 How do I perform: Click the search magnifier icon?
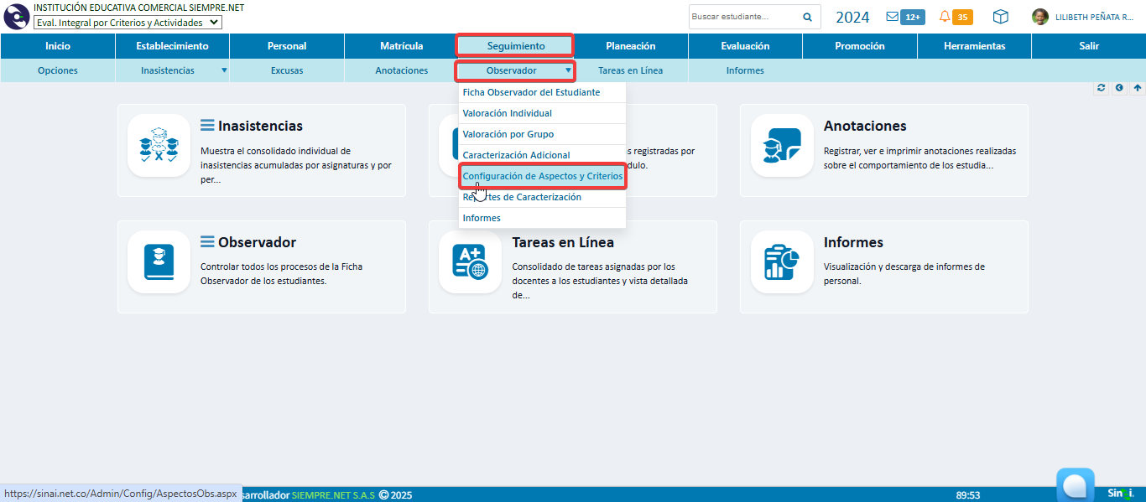pos(807,17)
